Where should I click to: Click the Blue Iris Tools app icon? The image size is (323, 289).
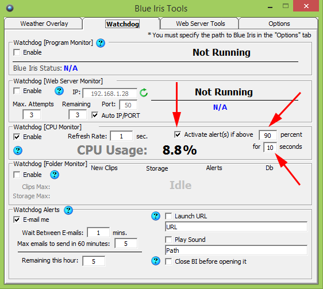pos(10,8)
